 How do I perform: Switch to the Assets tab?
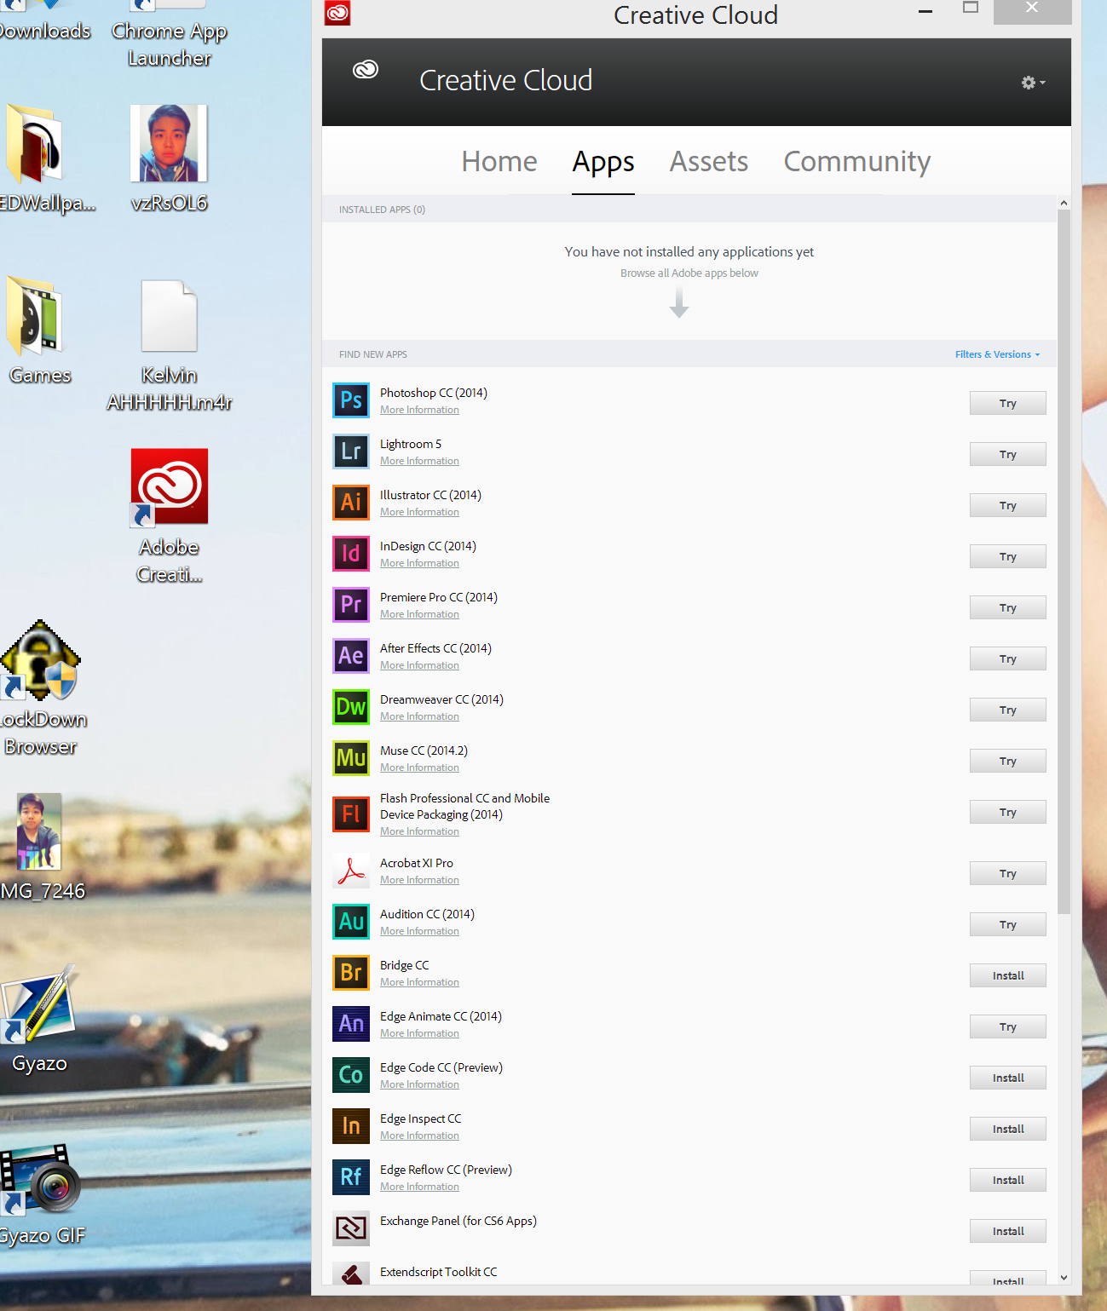pos(709,162)
